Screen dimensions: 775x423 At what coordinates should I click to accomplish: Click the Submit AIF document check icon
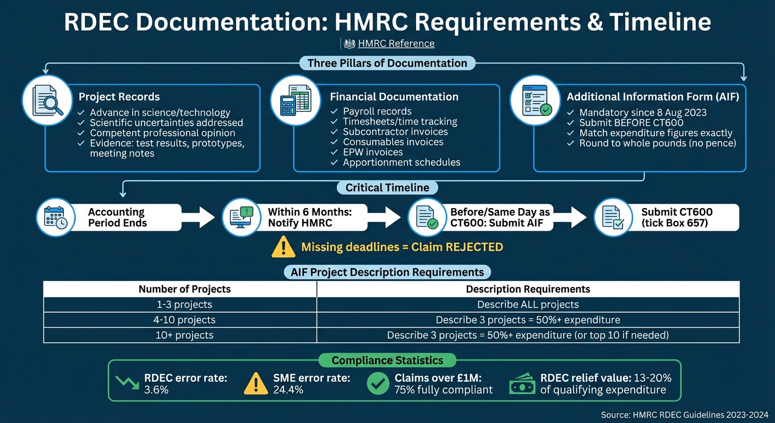427,218
